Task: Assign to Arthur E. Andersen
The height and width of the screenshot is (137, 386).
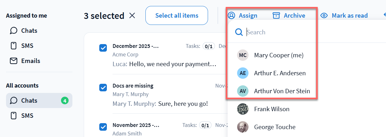Action: (x=280, y=73)
